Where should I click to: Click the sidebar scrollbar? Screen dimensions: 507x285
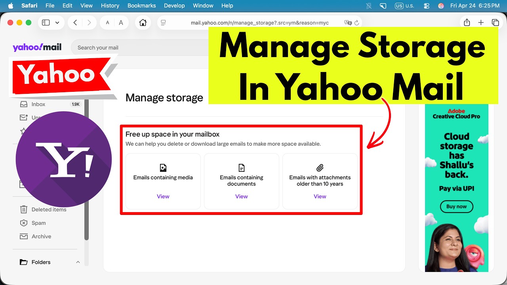coord(86,170)
